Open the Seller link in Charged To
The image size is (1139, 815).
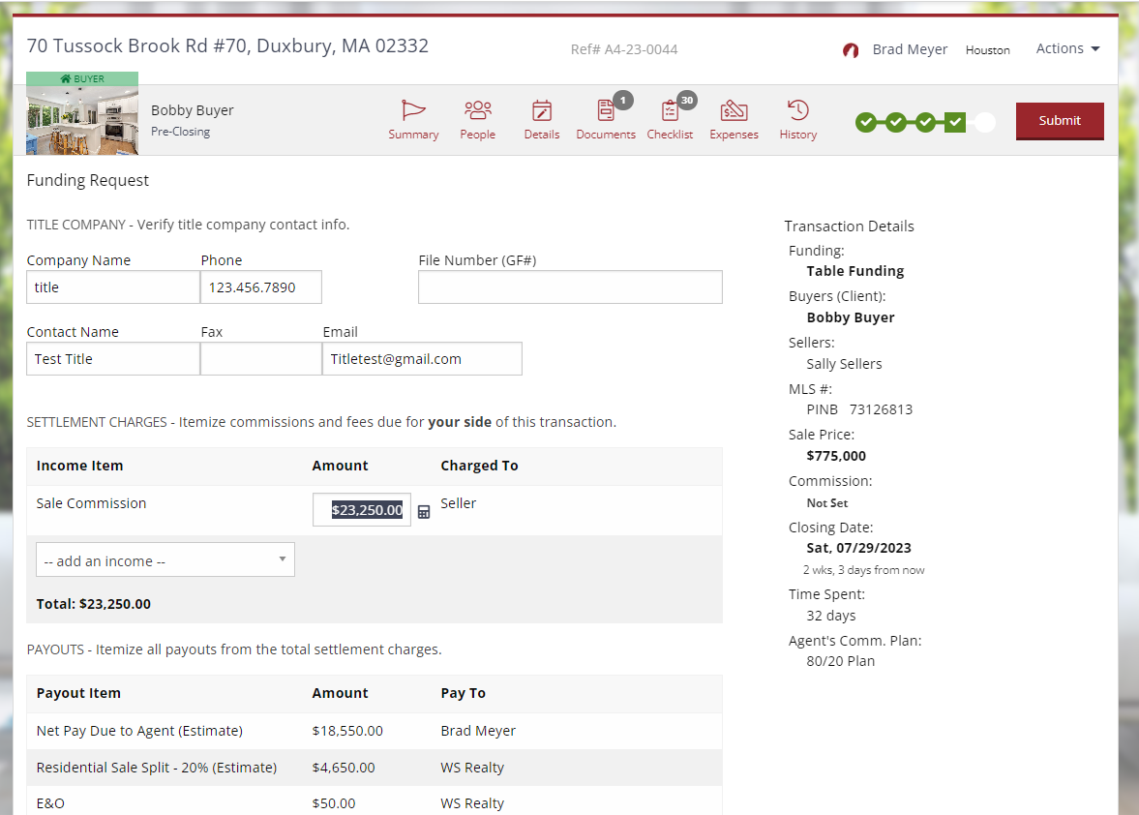(458, 502)
